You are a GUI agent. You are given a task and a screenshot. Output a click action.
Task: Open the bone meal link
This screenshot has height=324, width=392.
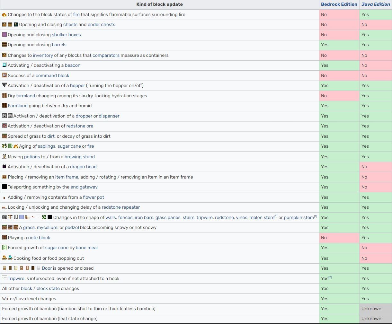click(x=87, y=248)
